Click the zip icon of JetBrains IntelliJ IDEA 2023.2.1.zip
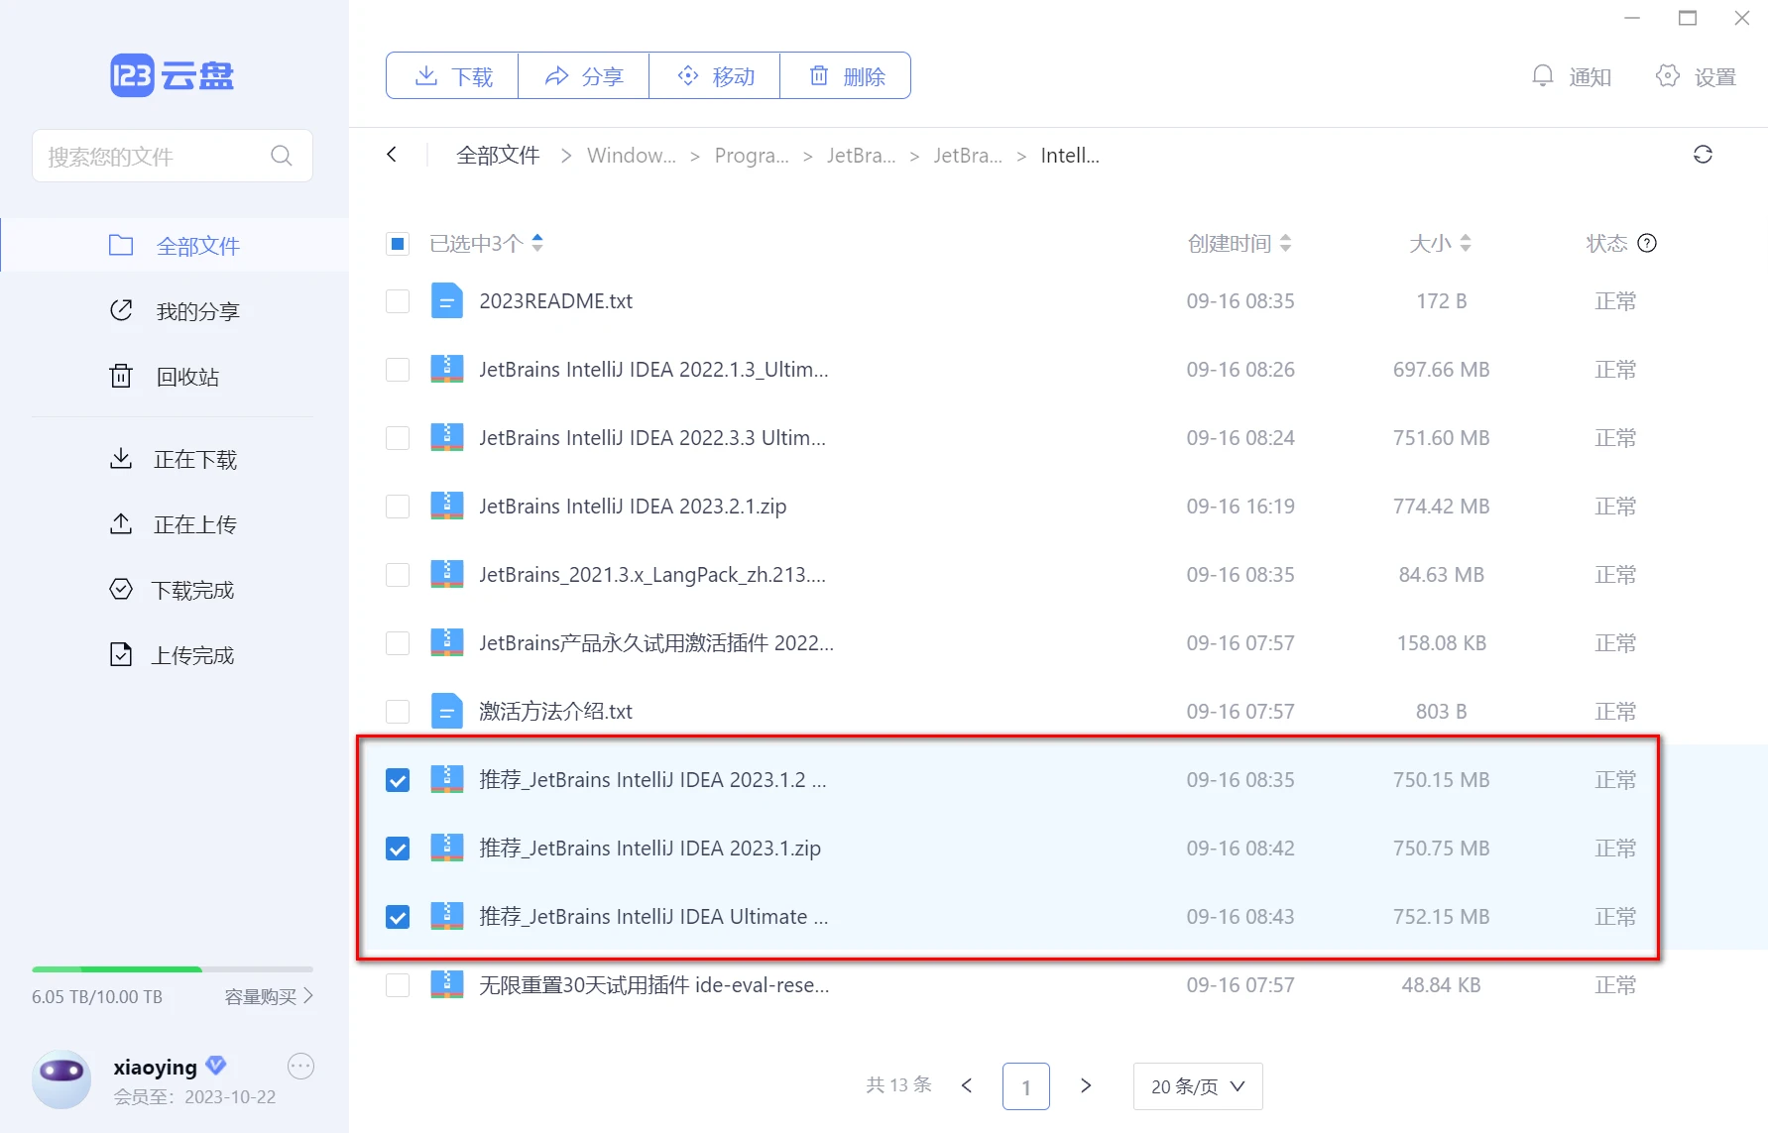 point(447,506)
